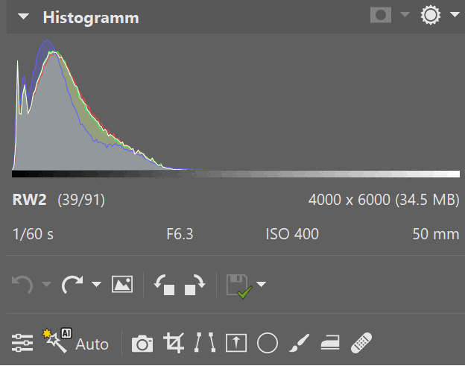Image resolution: width=465 pixels, height=366 pixels.
Task: Select the gradient filter tool
Action: pyautogui.click(x=236, y=343)
